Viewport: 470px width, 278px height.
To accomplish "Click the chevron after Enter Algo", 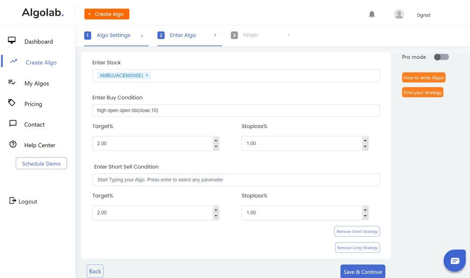I will [215, 35].
